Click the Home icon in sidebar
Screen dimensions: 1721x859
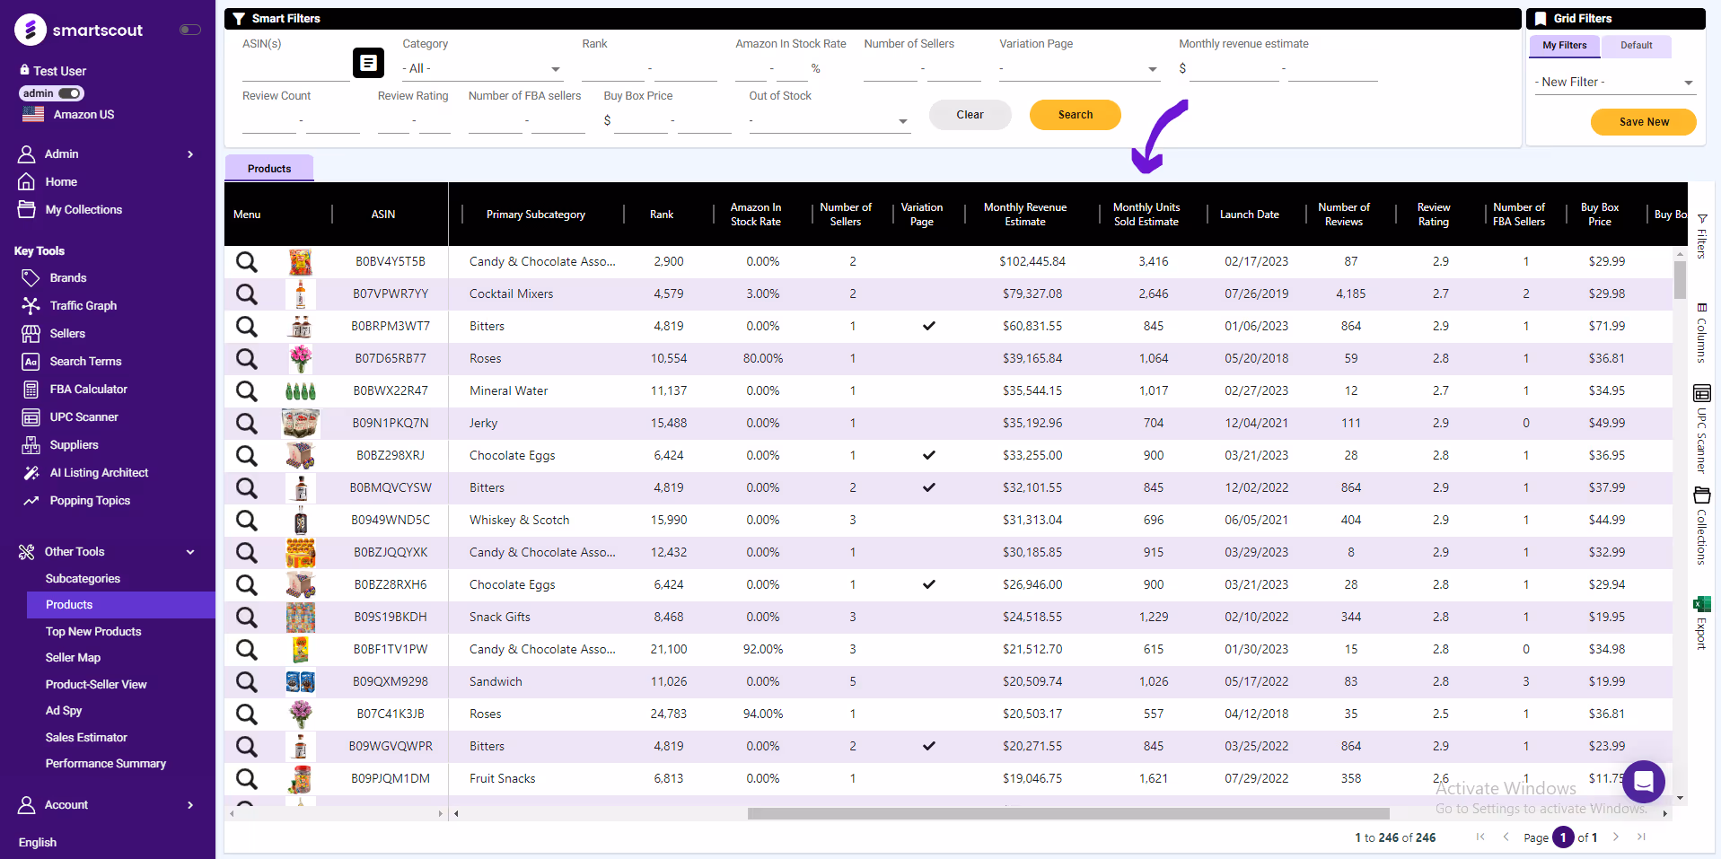[x=27, y=181]
